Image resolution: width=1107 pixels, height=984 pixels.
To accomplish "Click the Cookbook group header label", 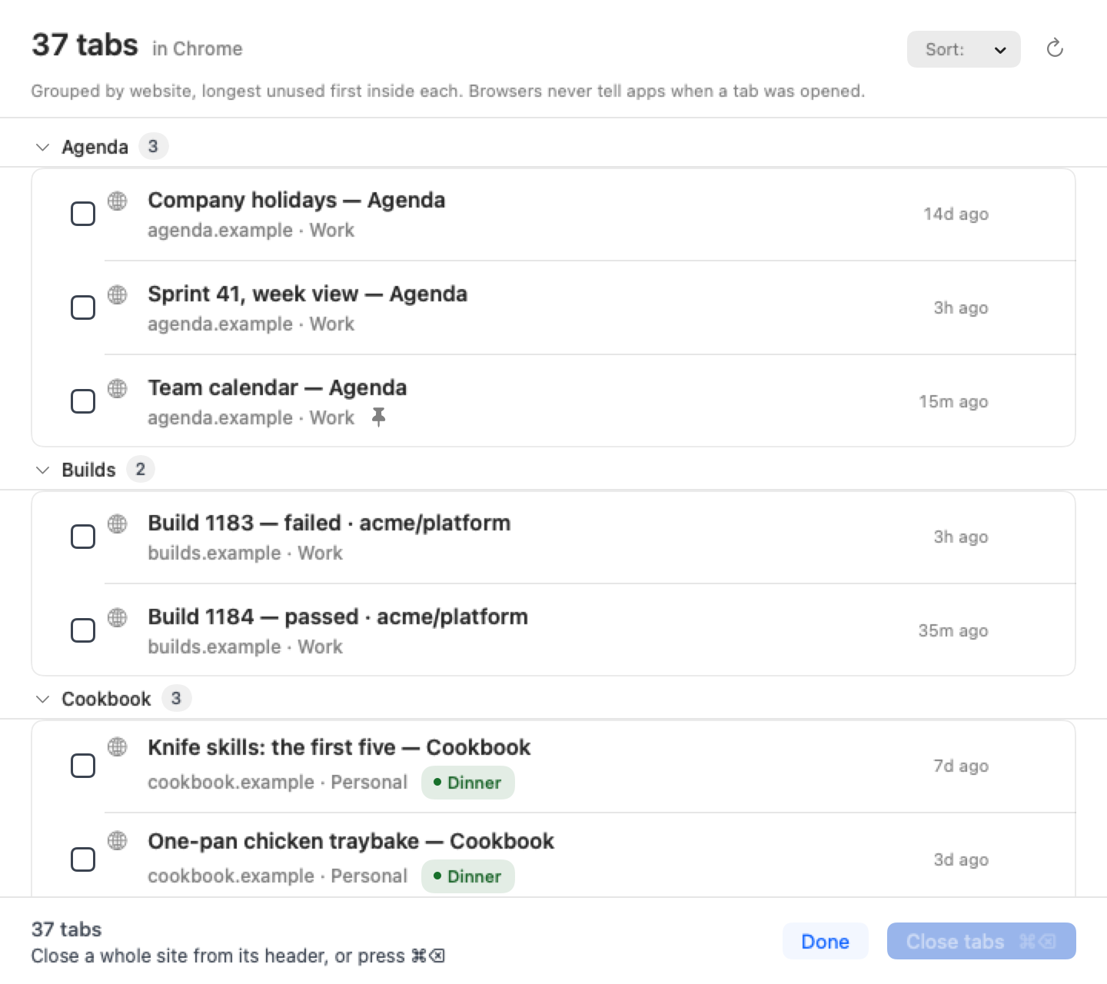I will (107, 699).
